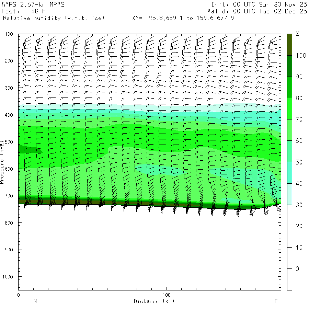This screenshot has height=309, width=309.
Task: Click the pale cyan 30-40% colorbar swatch
Action: [289, 194]
